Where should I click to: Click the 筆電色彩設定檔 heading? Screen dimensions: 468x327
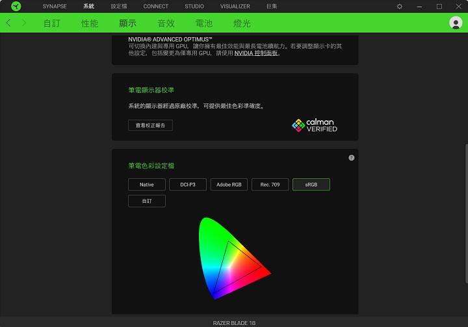(151, 166)
